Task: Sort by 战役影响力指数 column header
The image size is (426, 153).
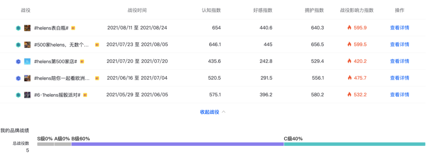Action: (357, 10)
